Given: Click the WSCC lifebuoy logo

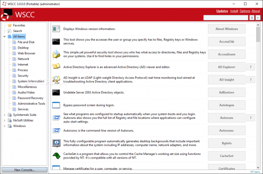Looking at the screenshot, I should (x=7, y=15).
